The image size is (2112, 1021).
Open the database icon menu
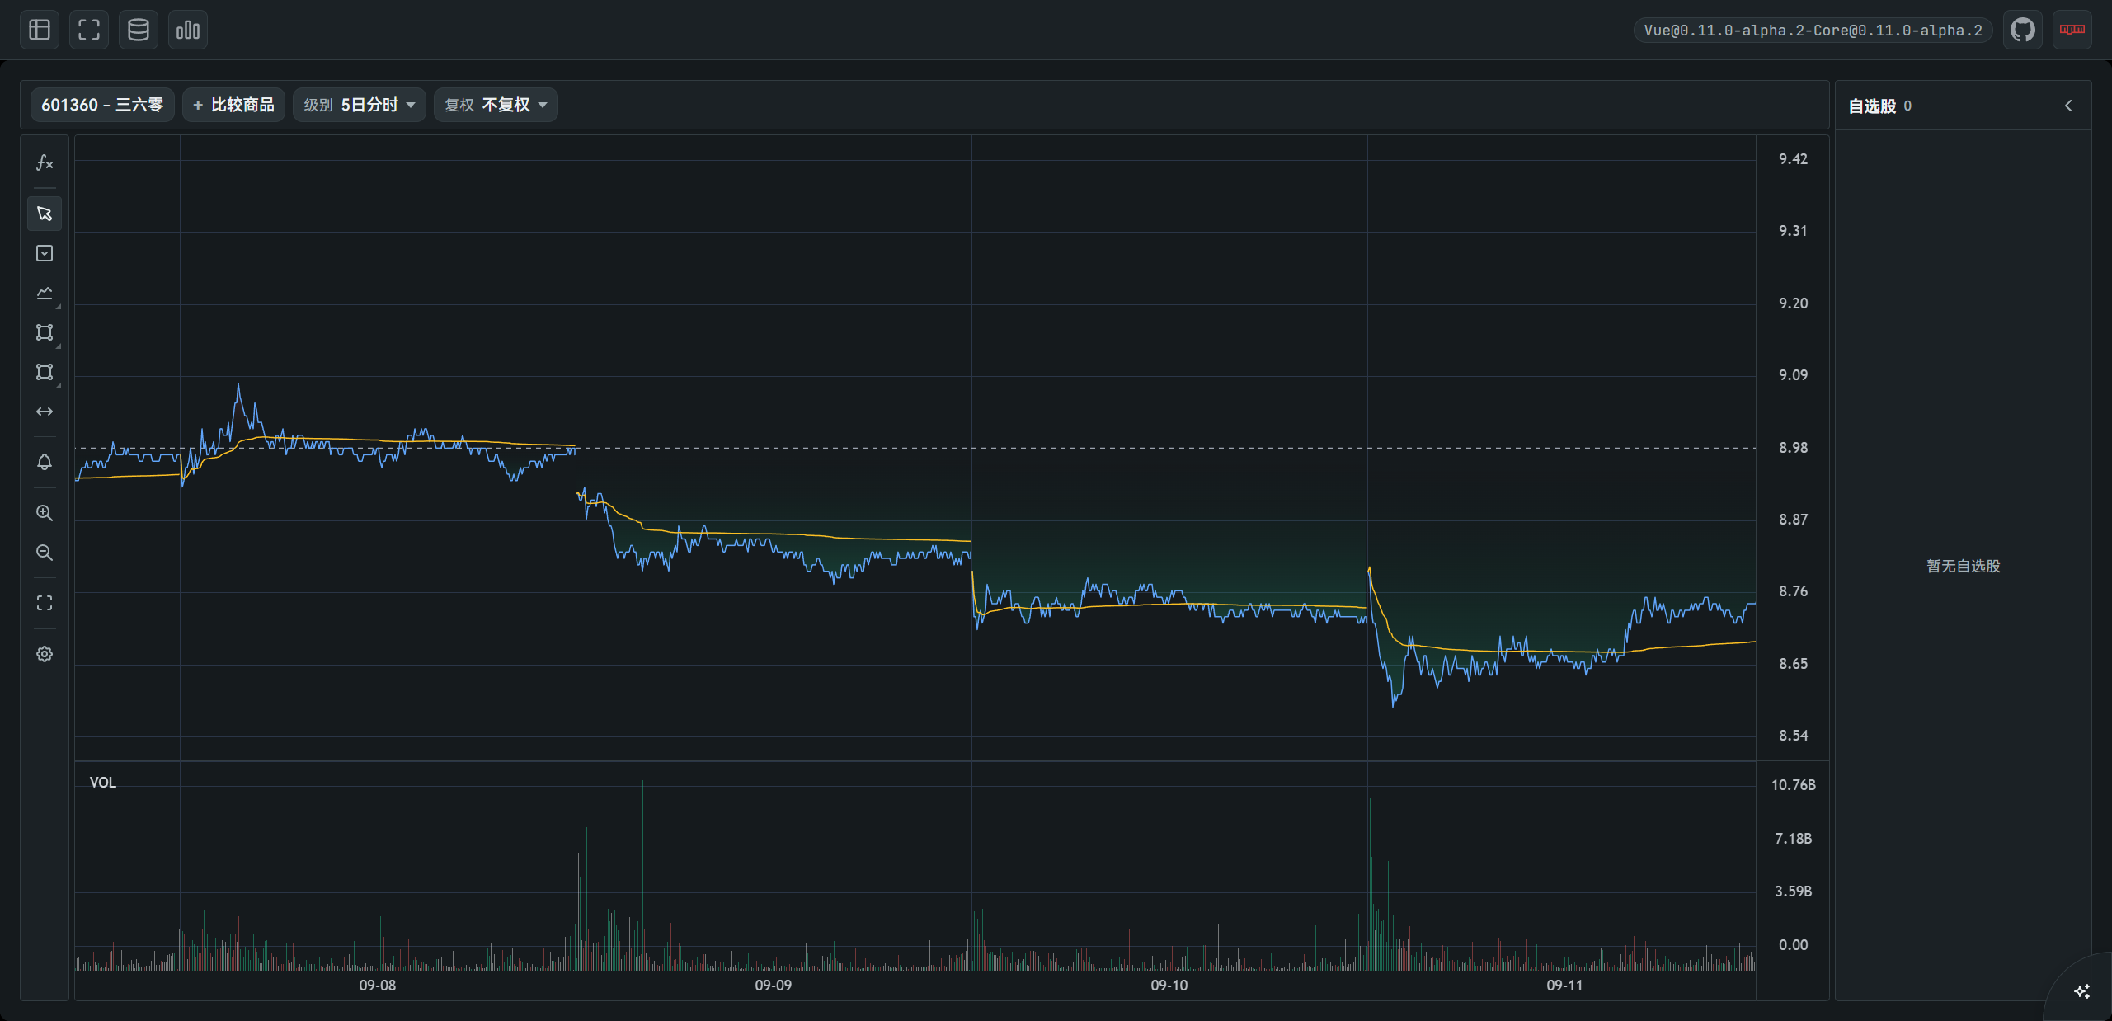pos(139,31)
